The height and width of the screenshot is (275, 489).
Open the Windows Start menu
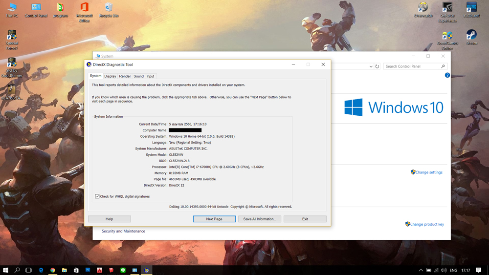(5, 270)
